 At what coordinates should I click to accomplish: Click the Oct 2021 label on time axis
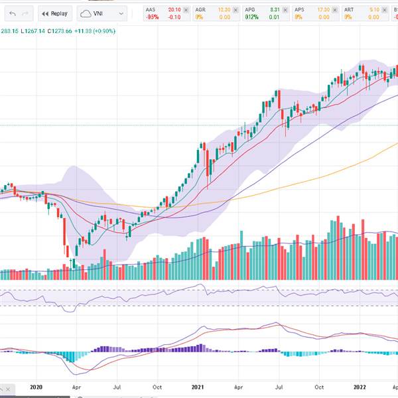click(319, 387)
